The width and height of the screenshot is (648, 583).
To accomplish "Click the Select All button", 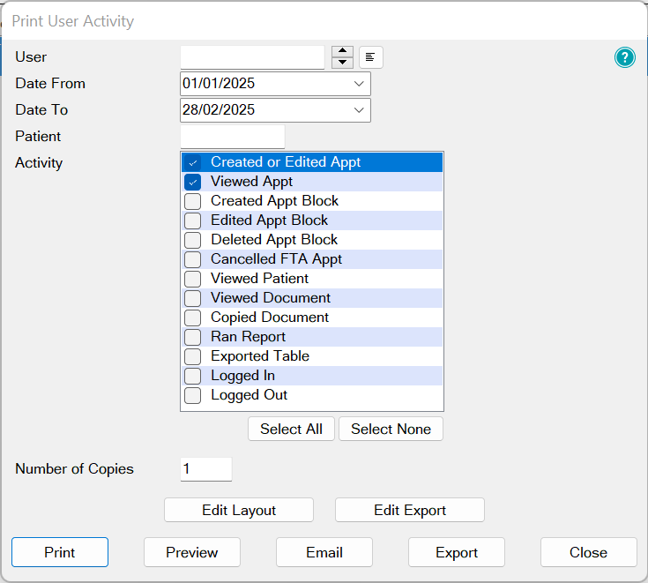I will pos(291,430).
